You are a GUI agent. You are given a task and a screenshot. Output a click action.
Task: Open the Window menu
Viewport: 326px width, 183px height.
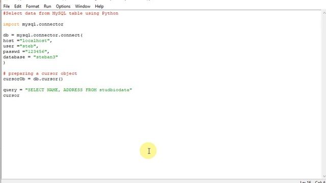click(83, 6)
